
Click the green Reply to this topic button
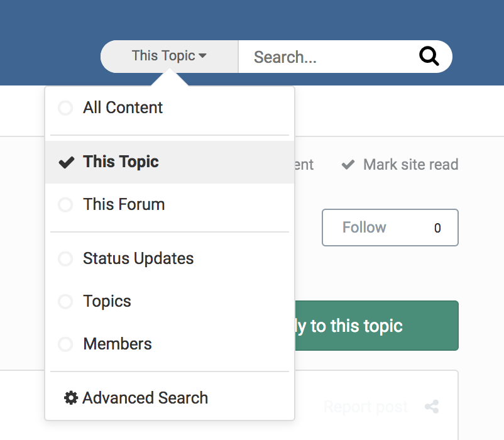[x=376, y=326]
